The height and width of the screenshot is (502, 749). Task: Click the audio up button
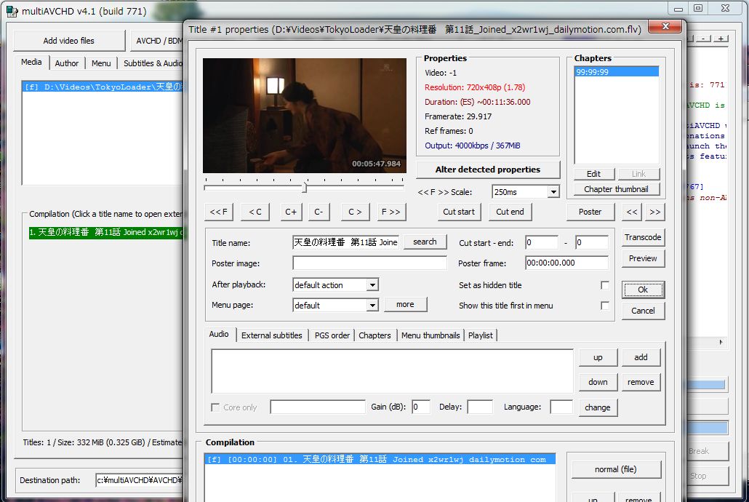coord(598,358)
